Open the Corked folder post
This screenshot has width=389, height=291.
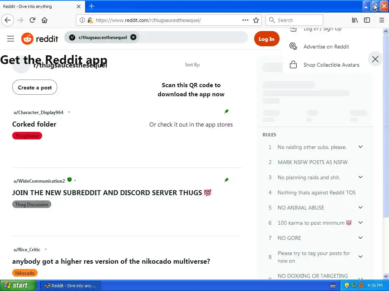[34, 124]
